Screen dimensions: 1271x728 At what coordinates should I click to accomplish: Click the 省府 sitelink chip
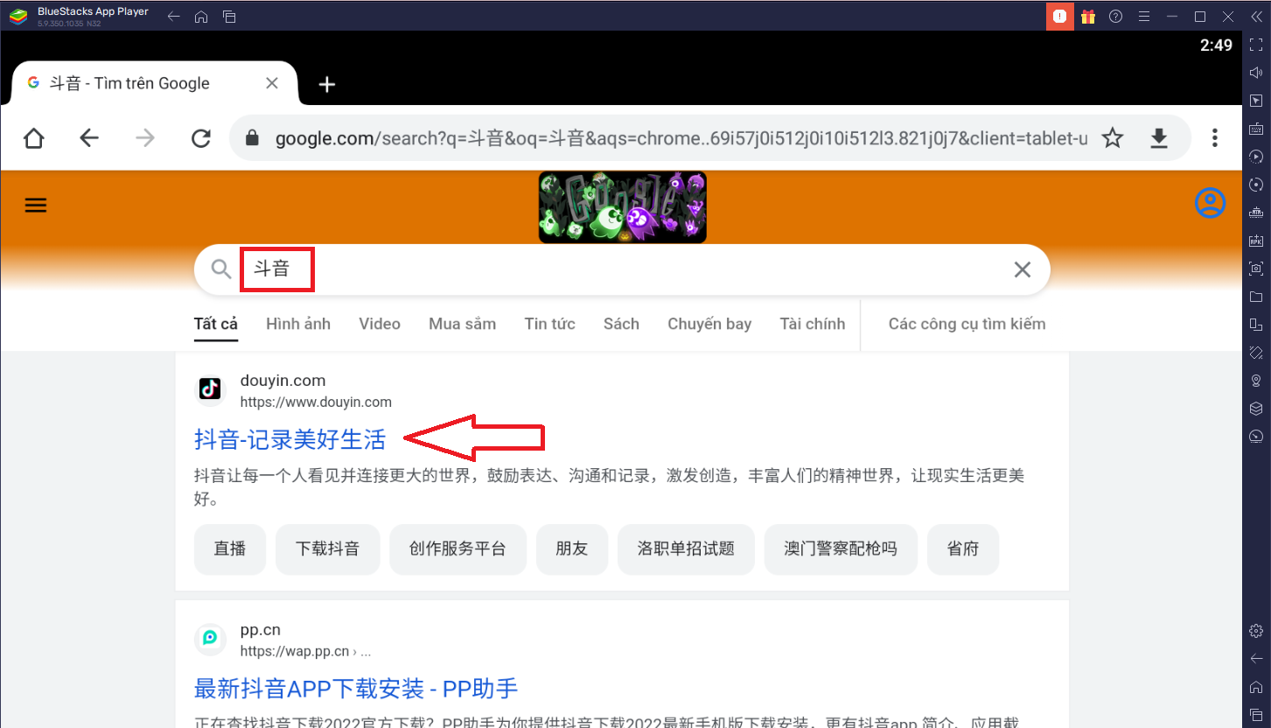[x=963, y=549]
